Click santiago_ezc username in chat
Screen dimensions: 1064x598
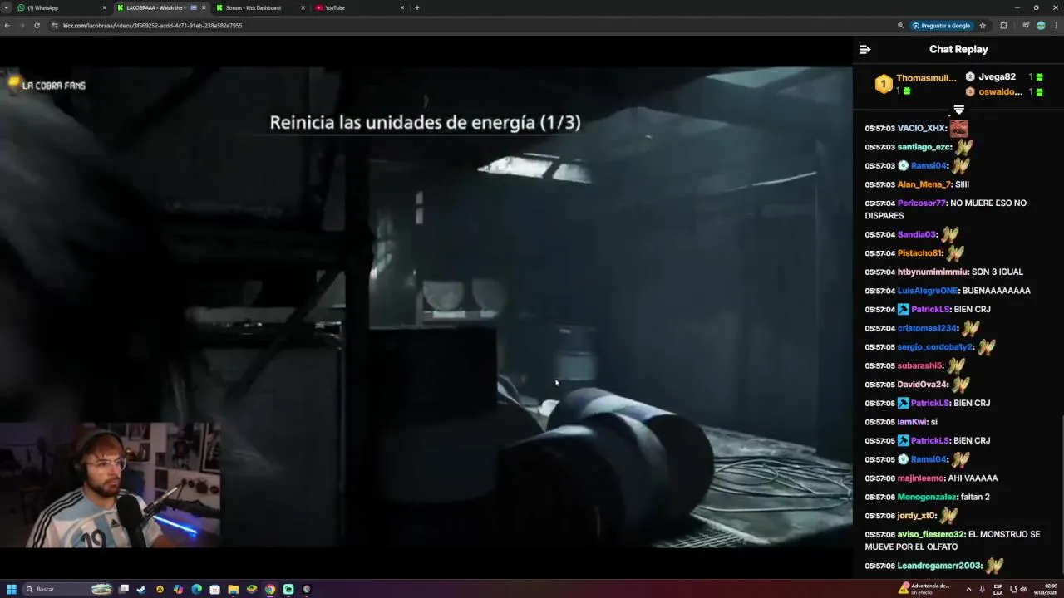pyautogui.click(x=924, y=147)
